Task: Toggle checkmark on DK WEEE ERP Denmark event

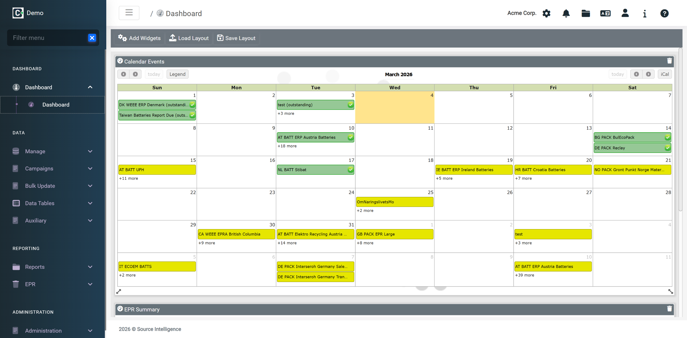Action: tap(192, 105)
